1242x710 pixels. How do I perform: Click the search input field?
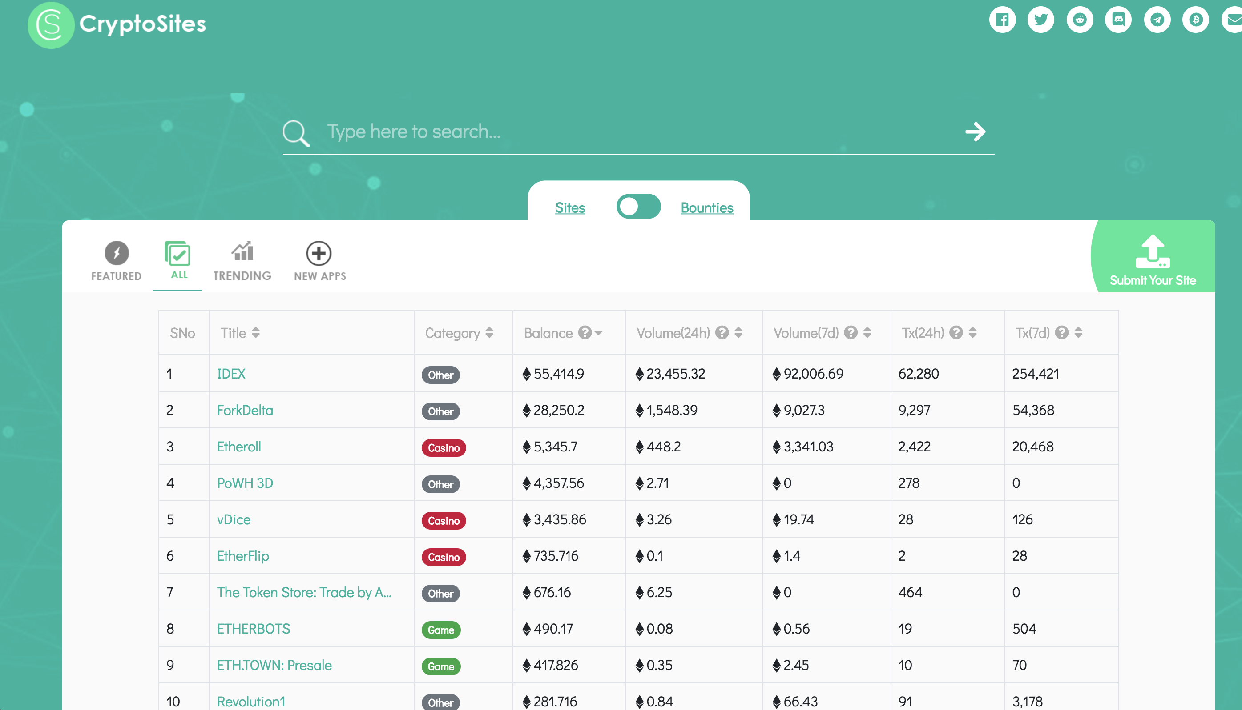tap(635, 132)
